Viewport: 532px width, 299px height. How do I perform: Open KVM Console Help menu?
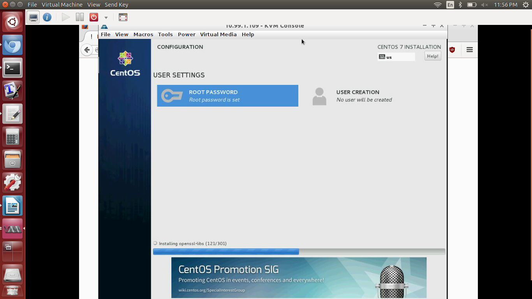coord(248,34)
